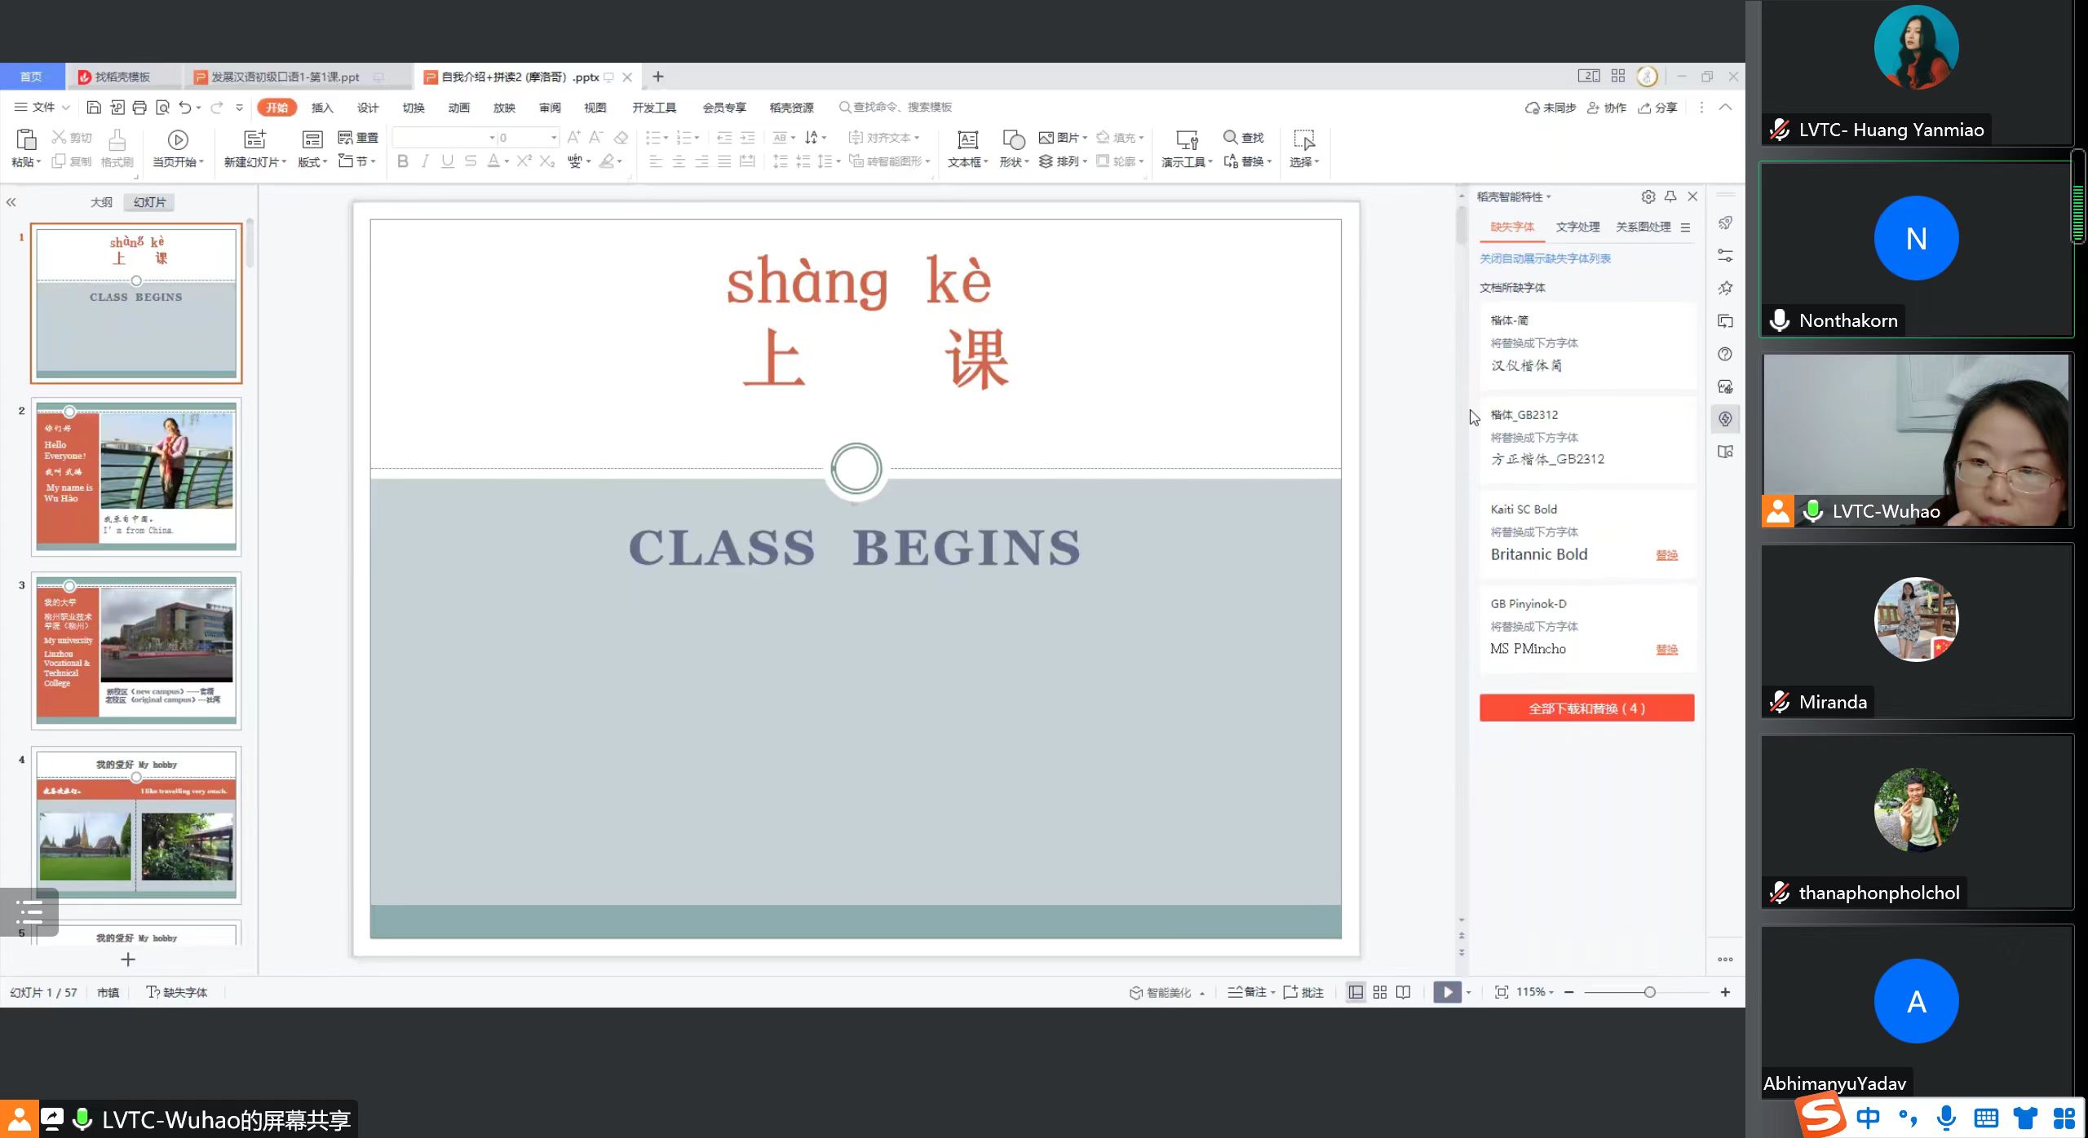Open the Text Box tool
The width and height of the screenshot is (2088, 1138).
(x=967, y=140)
